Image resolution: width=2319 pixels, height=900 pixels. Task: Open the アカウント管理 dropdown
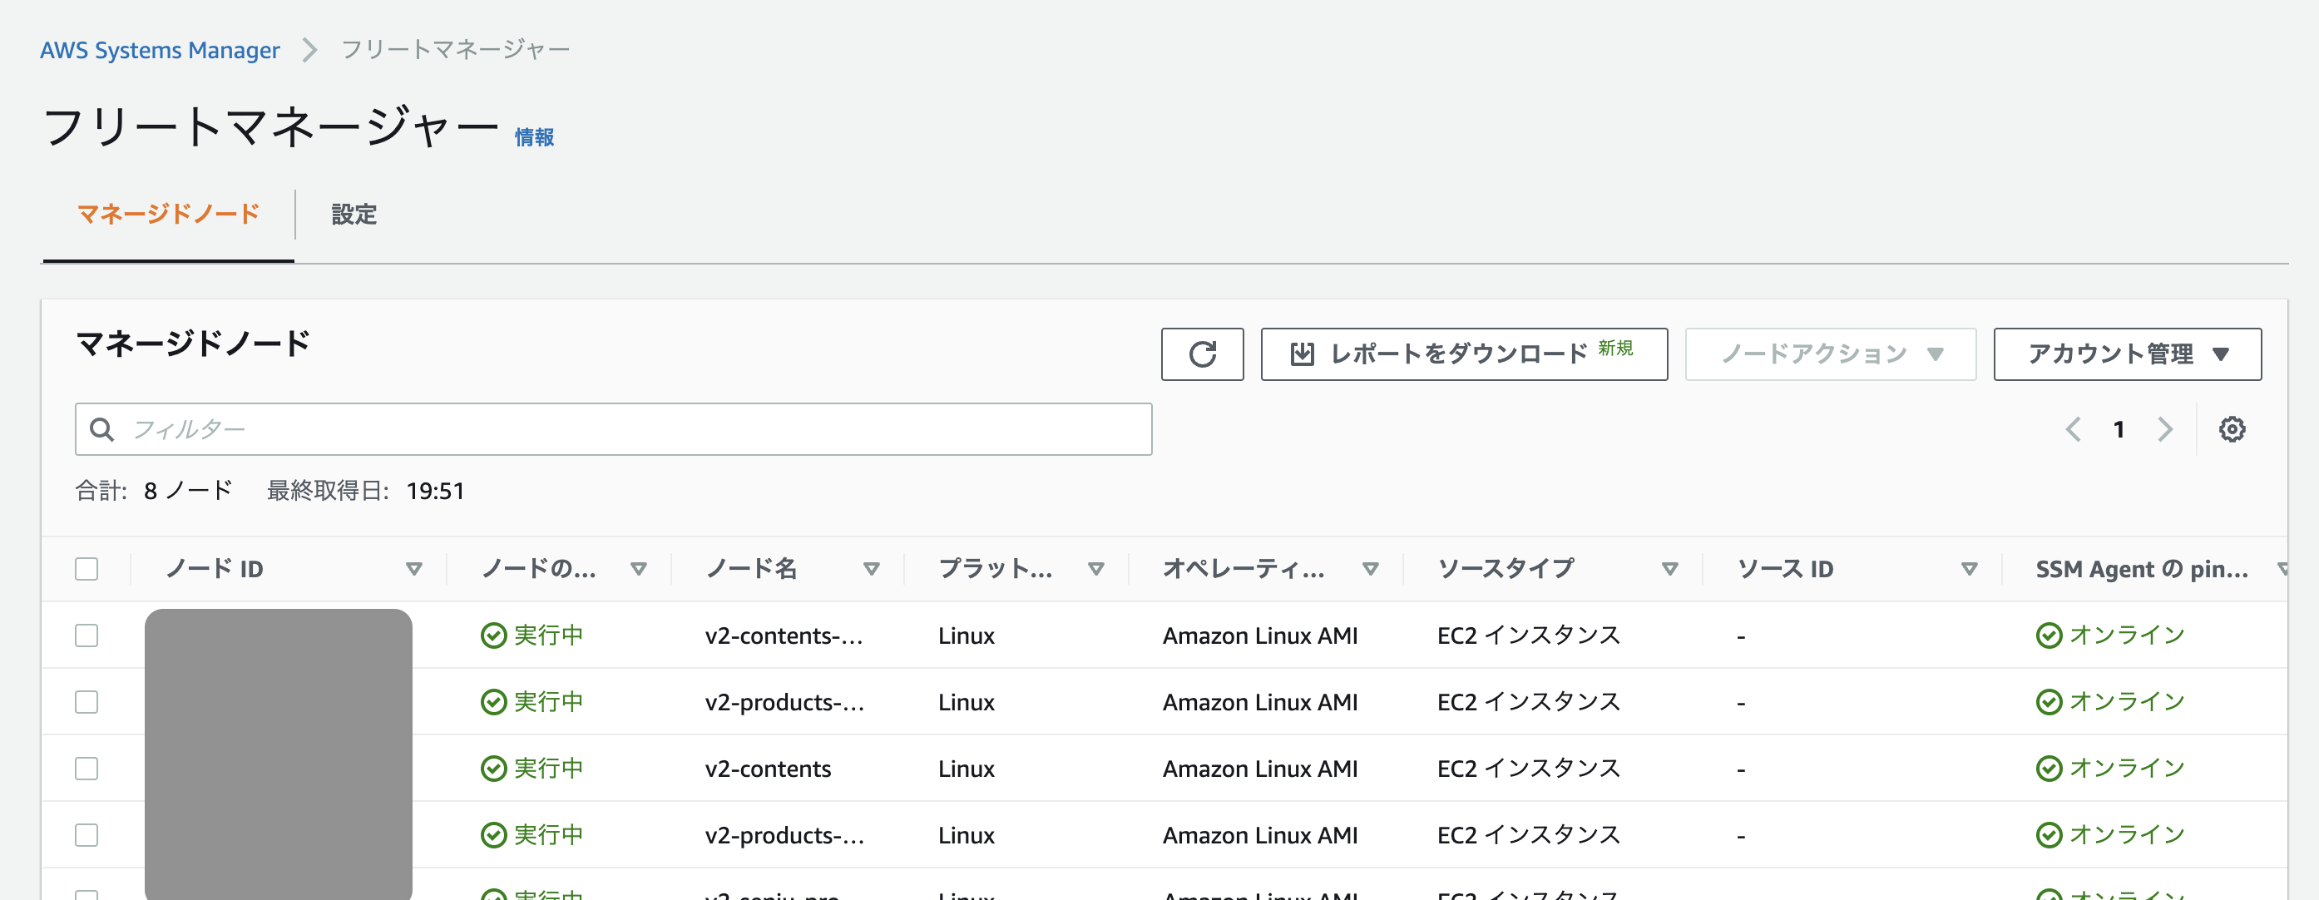[x=2126, y=354]
